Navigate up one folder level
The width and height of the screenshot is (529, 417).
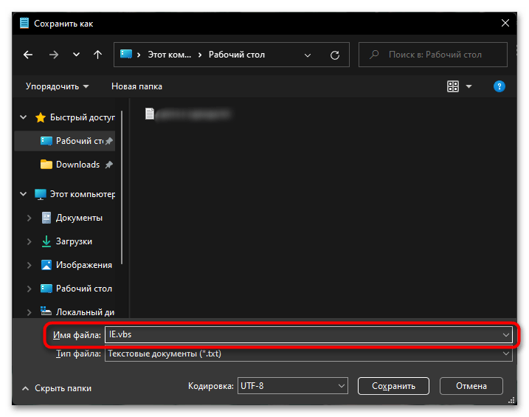[97, 55]
